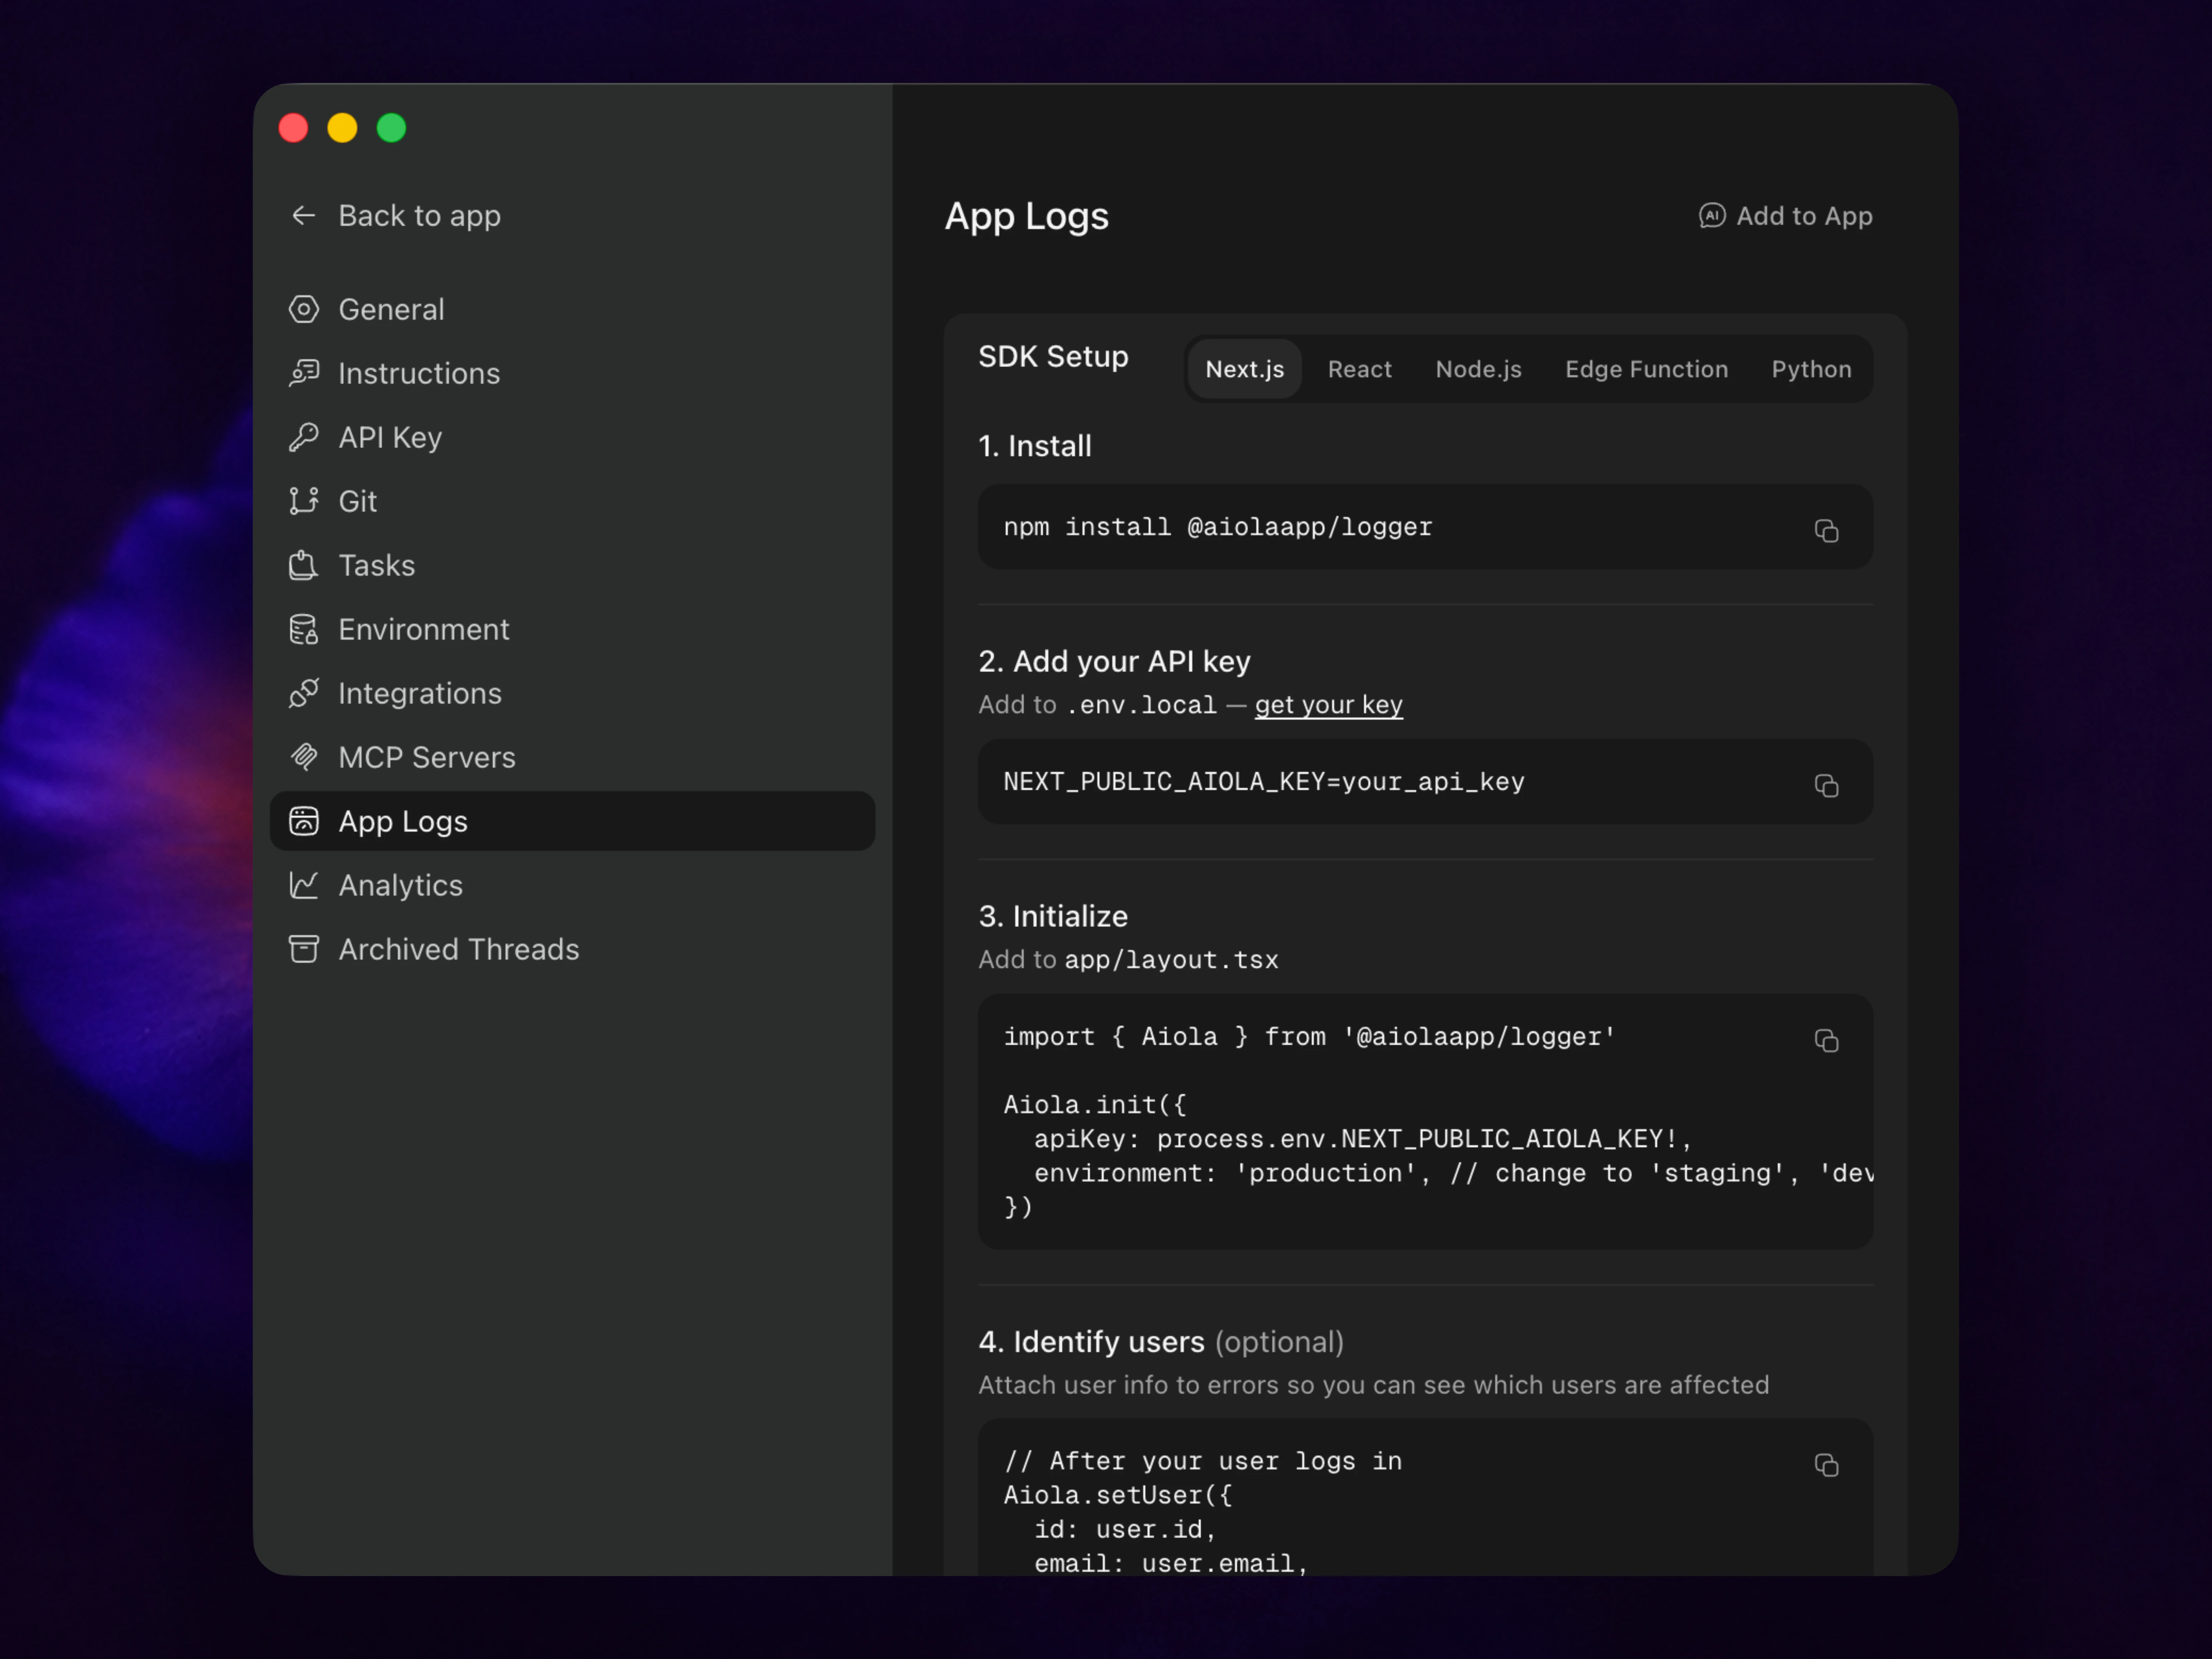Show the Tasks section
This screenshot has width=2212, height=1659.
[x=572, y=565]
